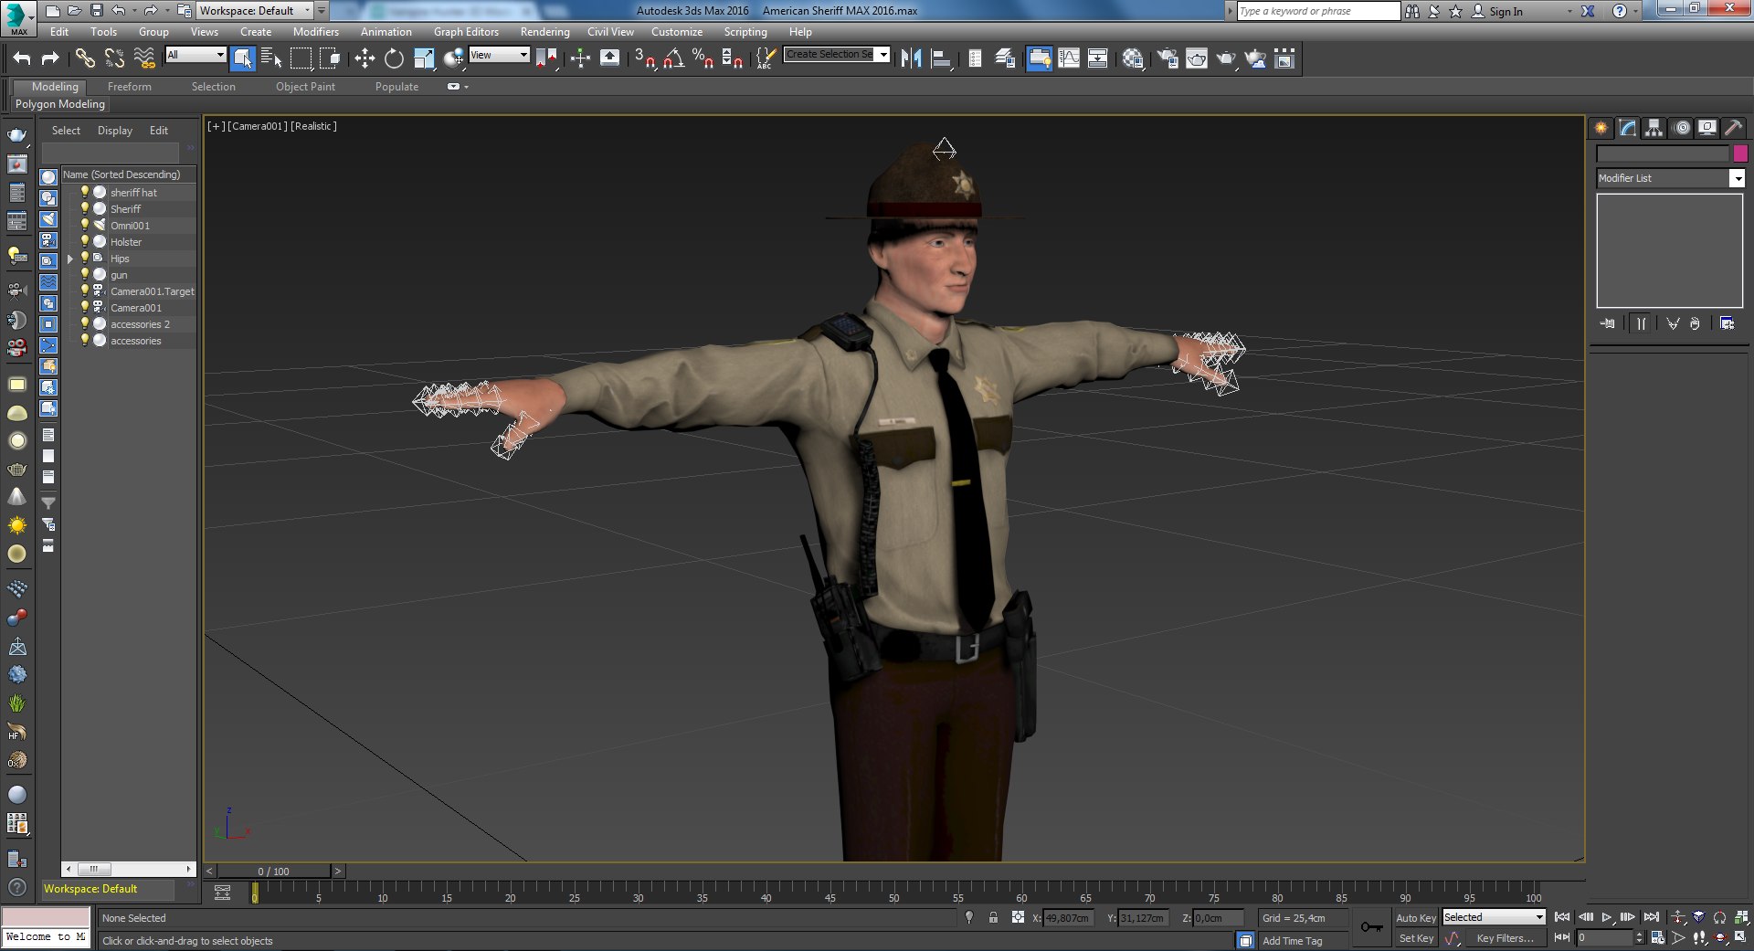Viewport: 1754px width, 951px height.
Task: Open Render Setup
Action: [1168, 58]
